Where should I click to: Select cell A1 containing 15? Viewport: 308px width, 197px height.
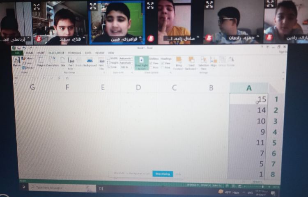tap(248, 99)
